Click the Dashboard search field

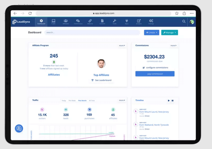point(92,33)
